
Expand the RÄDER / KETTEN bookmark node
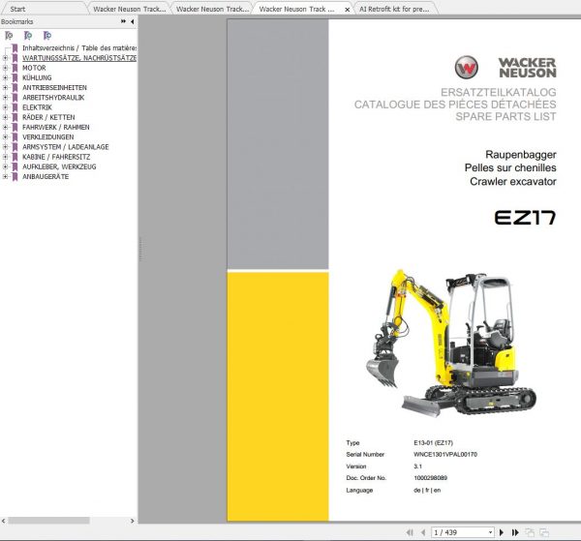pyautogui.click(x=5, y=117)
